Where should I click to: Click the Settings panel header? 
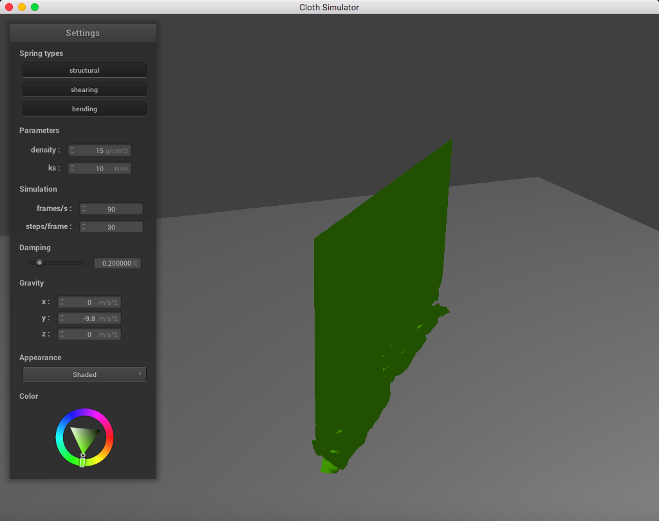[x=83, y=33]
